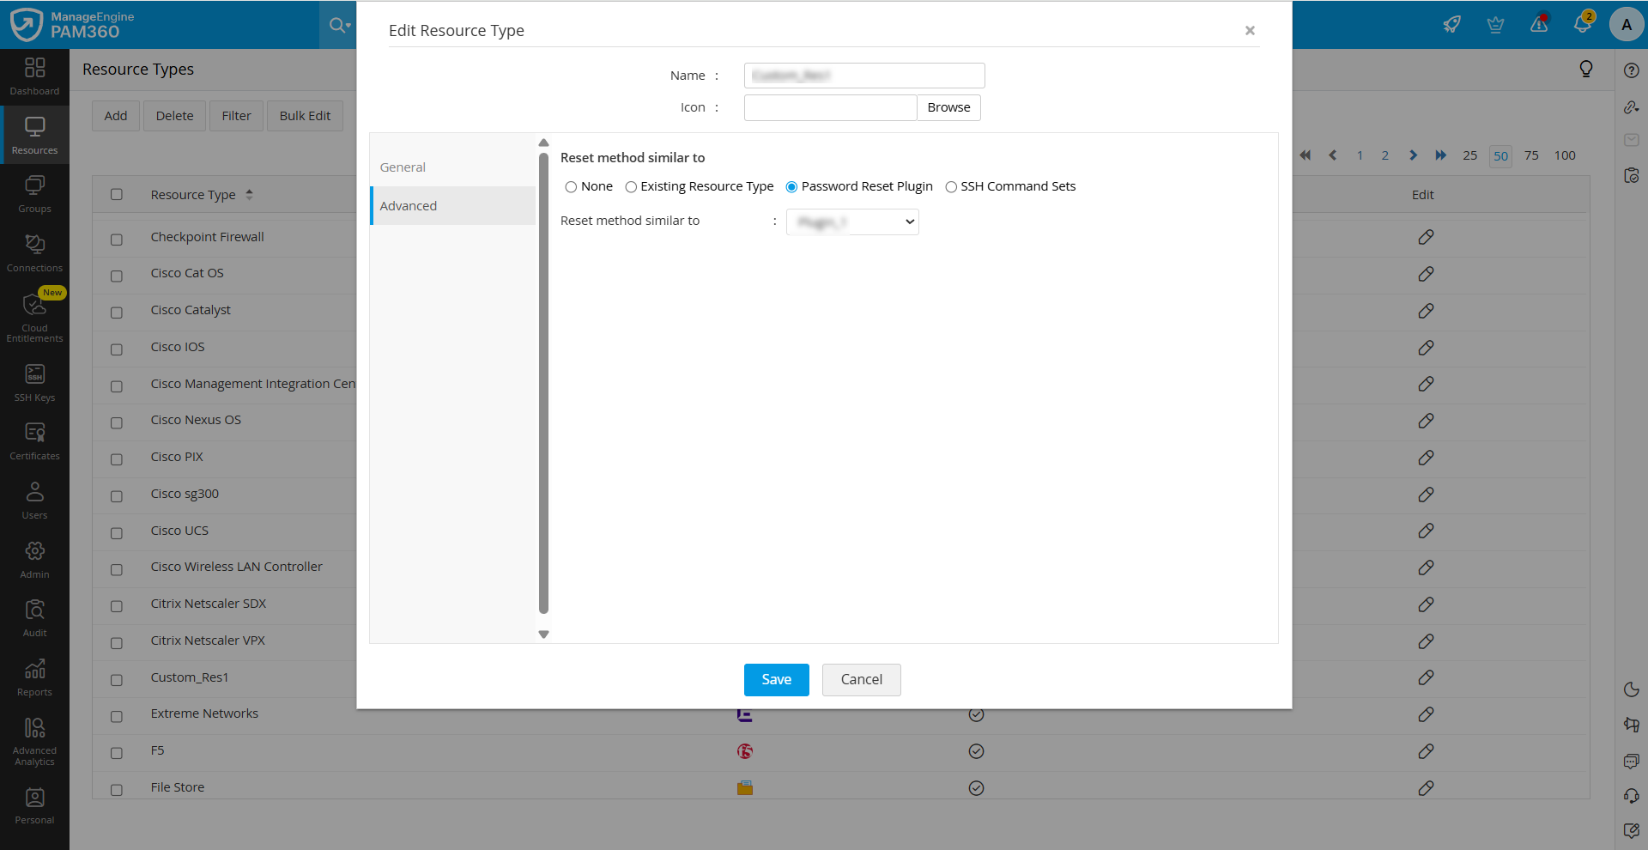Browse for a resource type icon
Screen dimensions: 1648x850
tap(948, 107)
